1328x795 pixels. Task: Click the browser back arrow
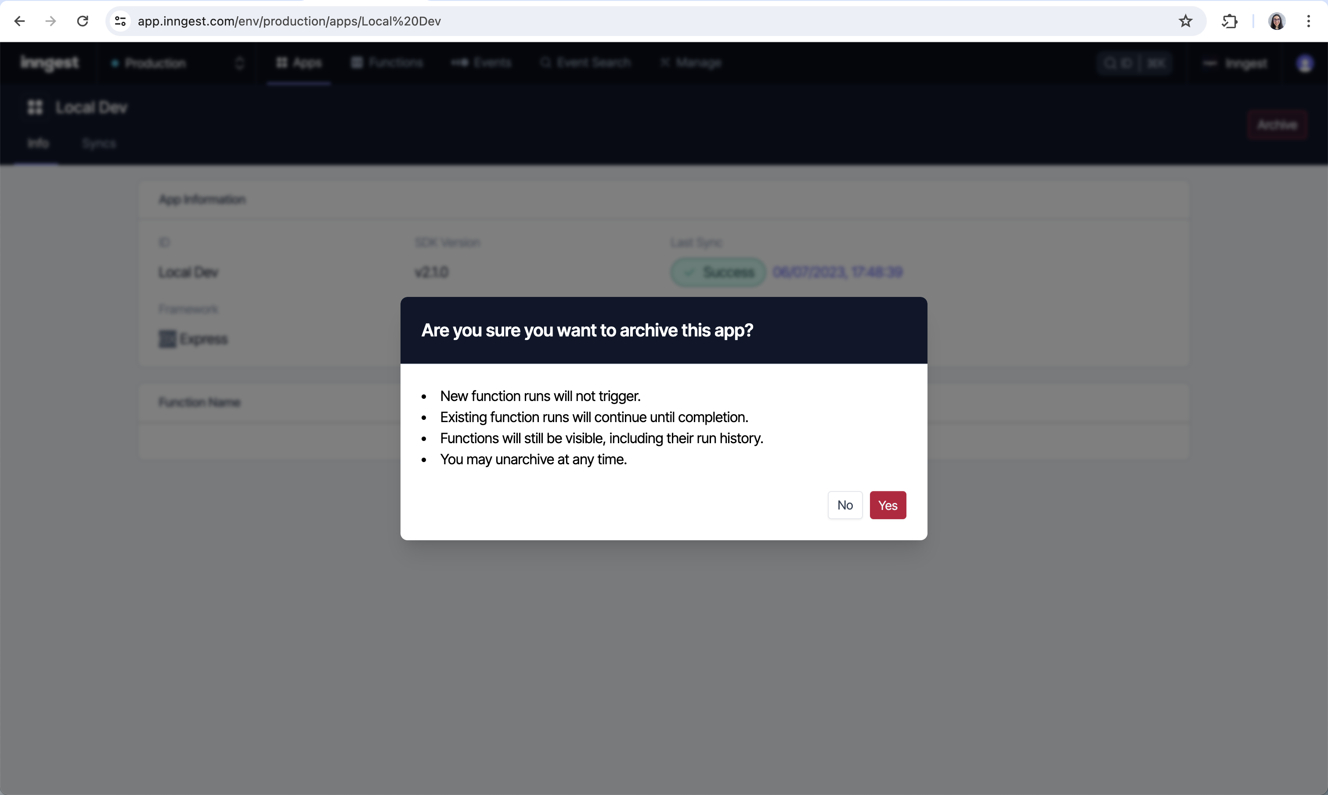point(20,21)
